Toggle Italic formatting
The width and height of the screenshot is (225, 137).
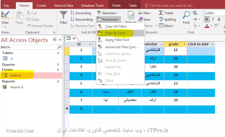(x=213, y=19)
